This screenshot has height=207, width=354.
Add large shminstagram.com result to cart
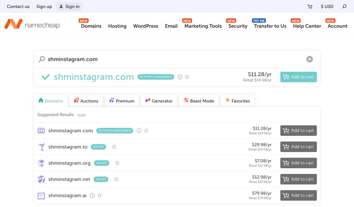pos(298,77)
